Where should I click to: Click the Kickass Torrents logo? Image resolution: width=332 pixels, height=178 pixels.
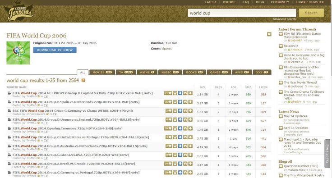[x=19, y=11]
